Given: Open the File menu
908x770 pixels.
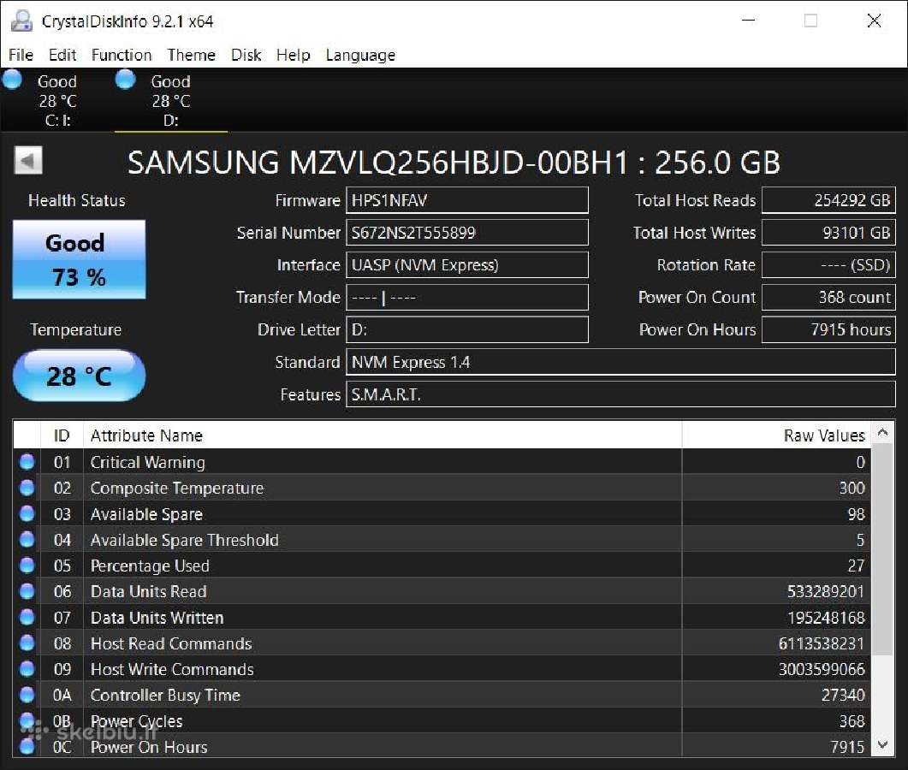Looking at the screenshot, I should tap(21, 55).
